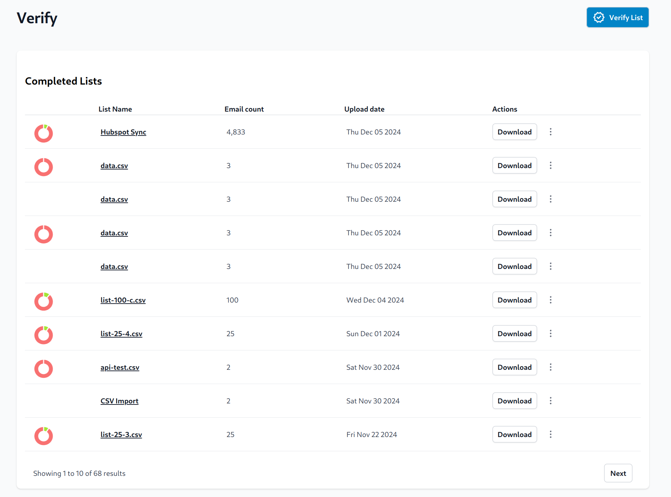Viewport: 671px width, 497px height.
Task: Open three-dot menu for list-100-c.csv
Action: [x=550, y=300]
